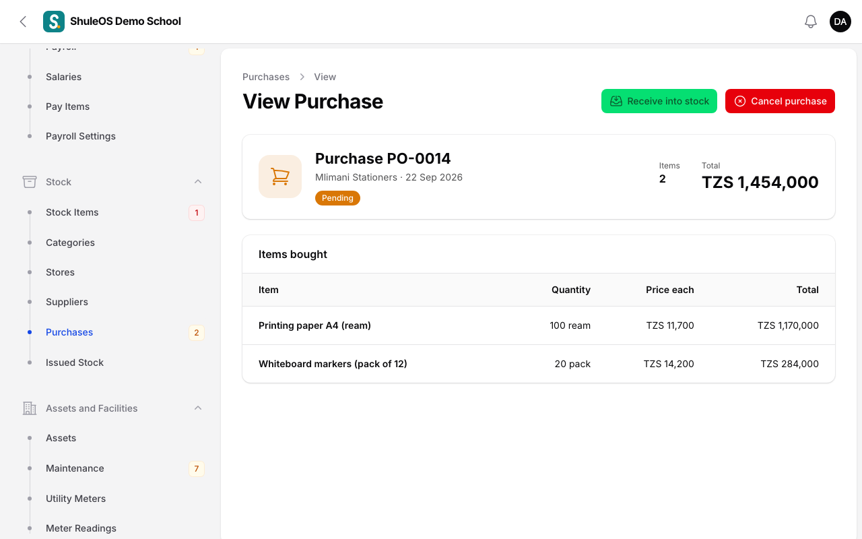This screenshot has width=862, height=539.
Task: Open Salaries in the sidebar
Action: pyautogui.click(x=63, y=77)
